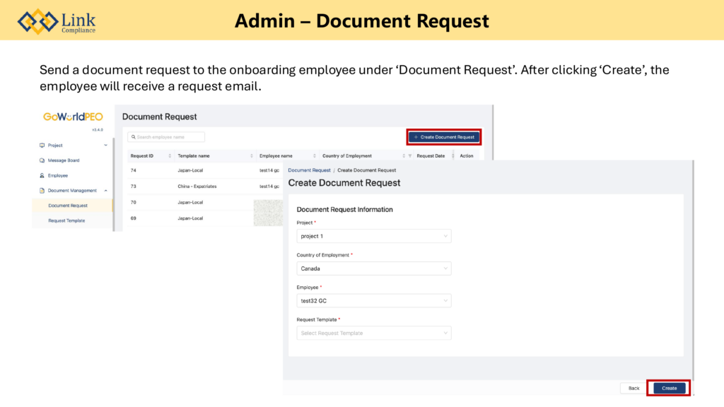Click the Document Management file icon
Viewport: 724px width, 407px height.
(42, 191)
